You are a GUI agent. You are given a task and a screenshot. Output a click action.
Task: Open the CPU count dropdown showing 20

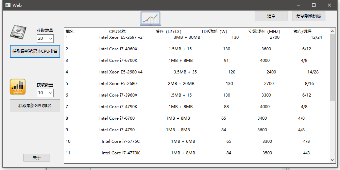coord(45,38)
